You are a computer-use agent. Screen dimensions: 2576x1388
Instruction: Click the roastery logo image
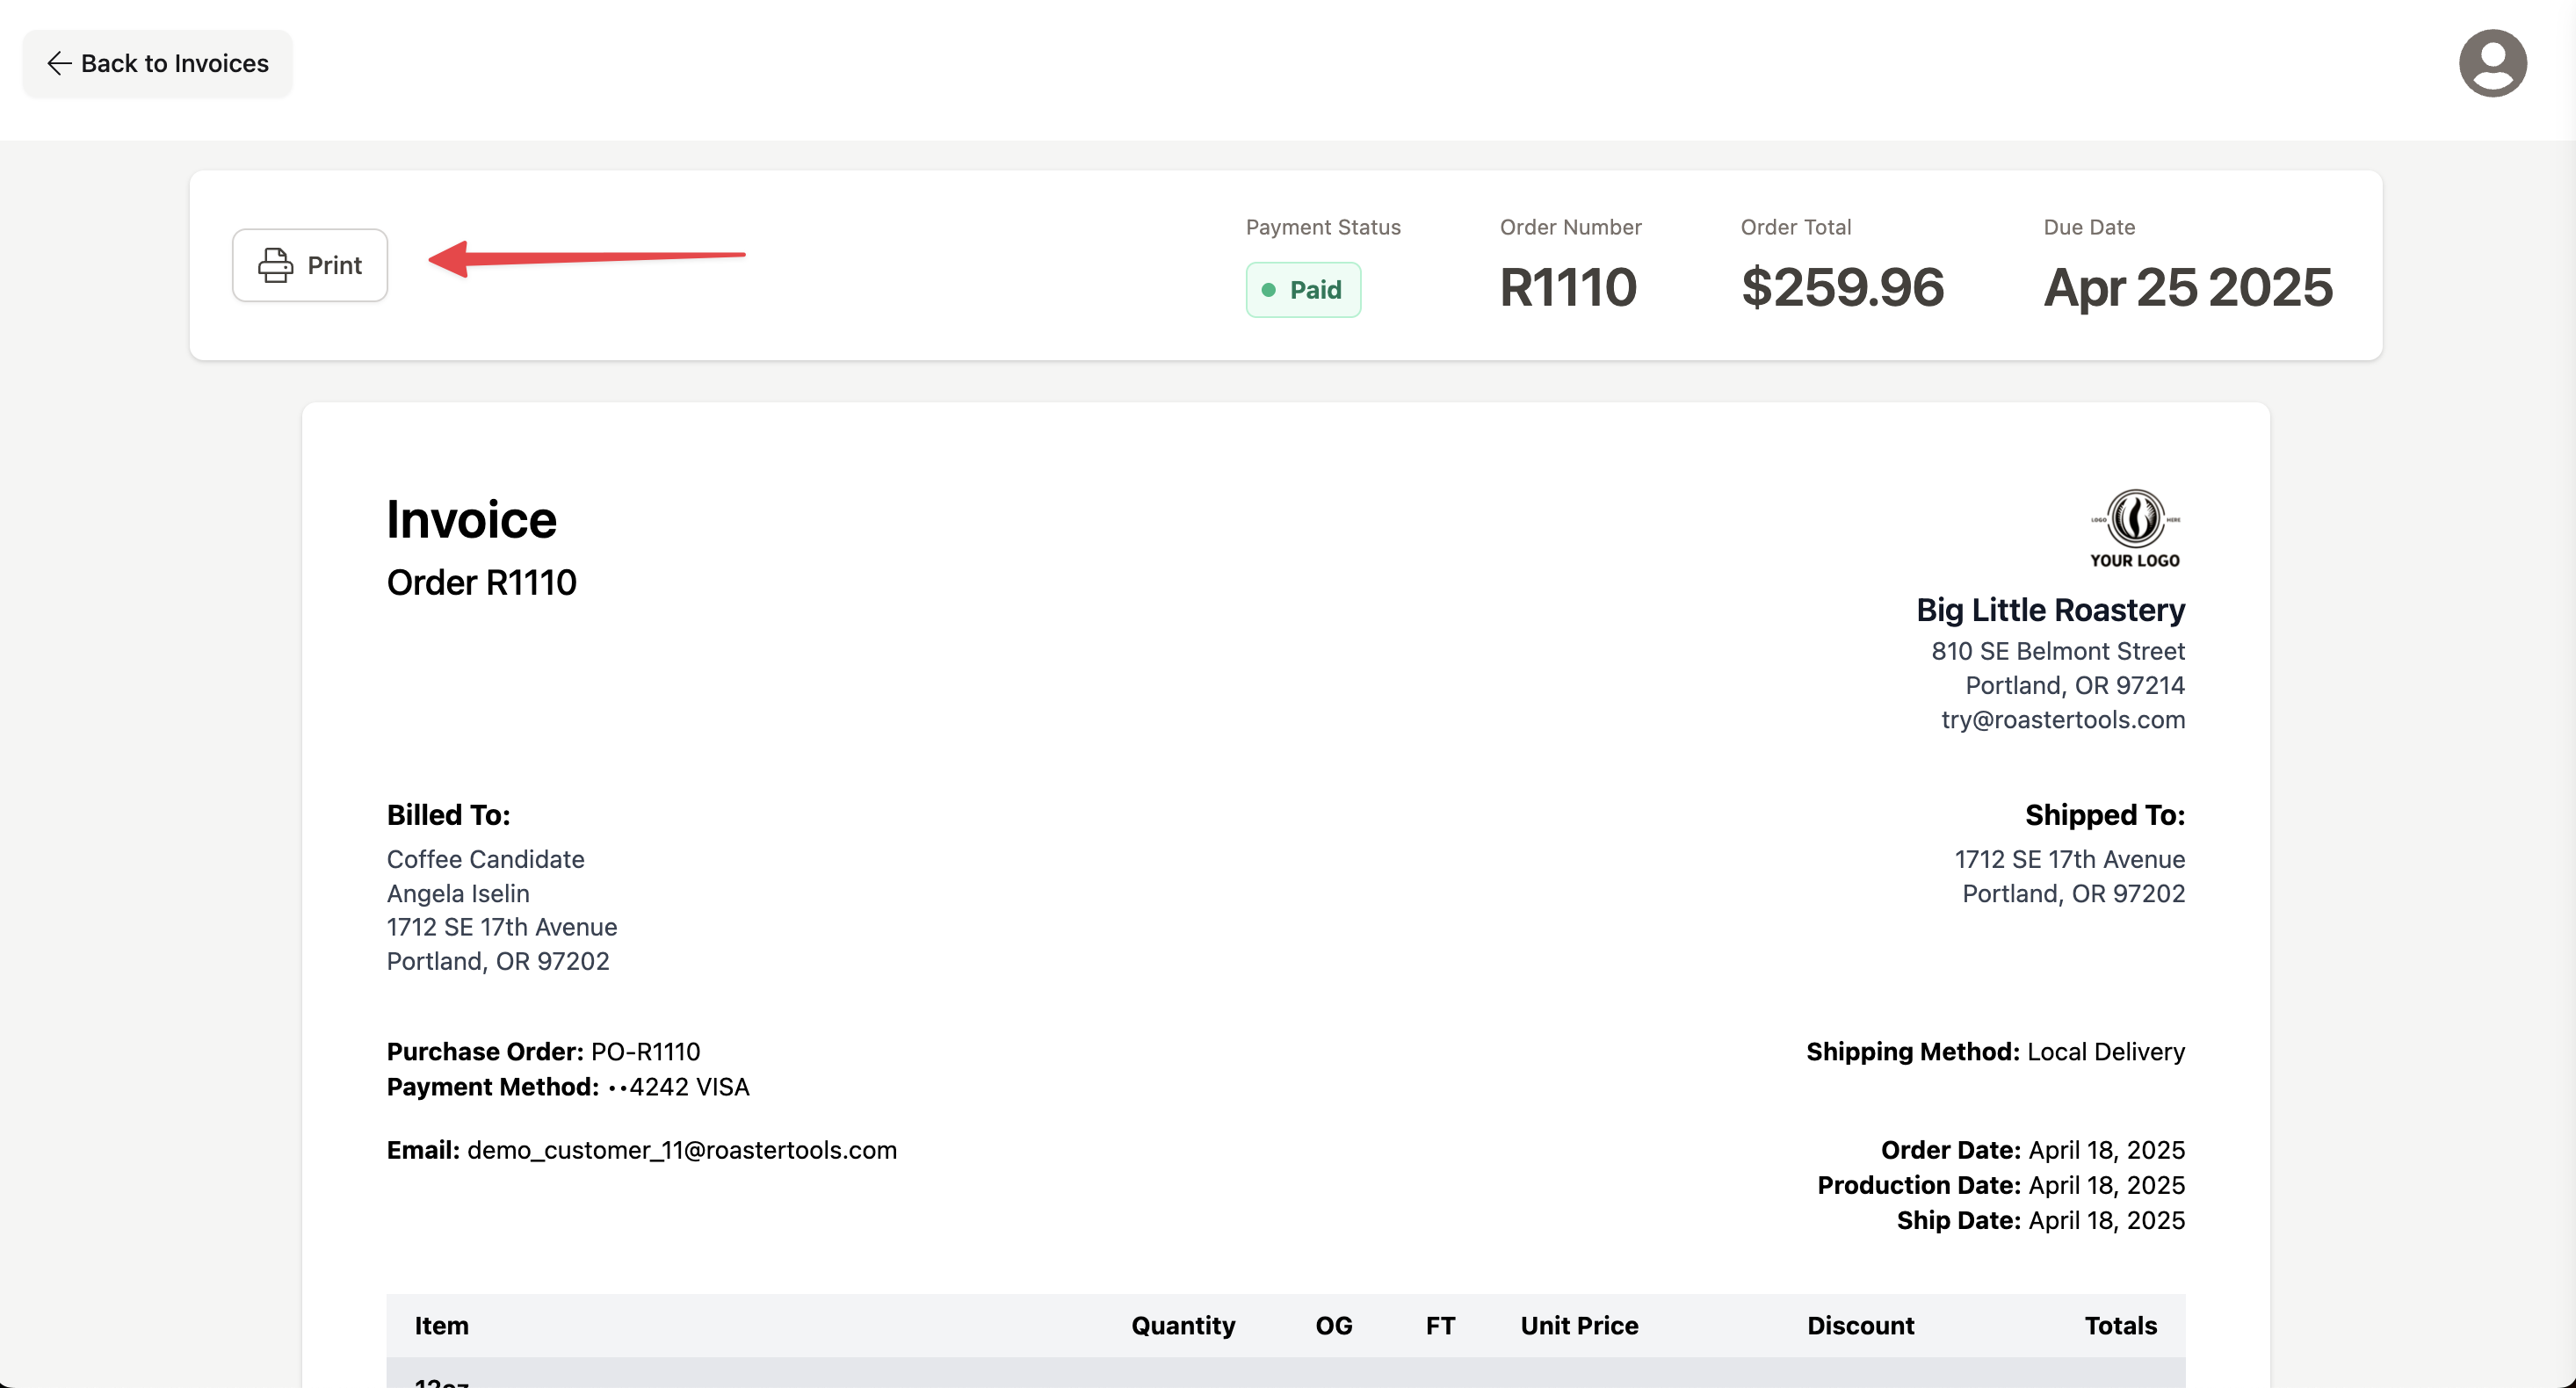pos(2135,528)
